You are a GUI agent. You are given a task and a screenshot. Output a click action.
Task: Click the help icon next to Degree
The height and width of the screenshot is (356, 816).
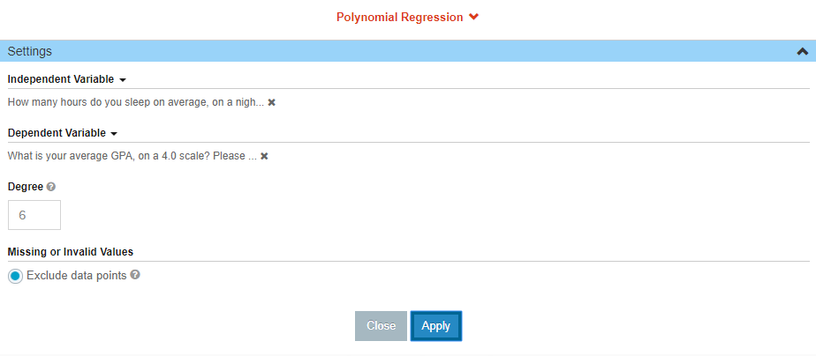click(x=50, y=187)
